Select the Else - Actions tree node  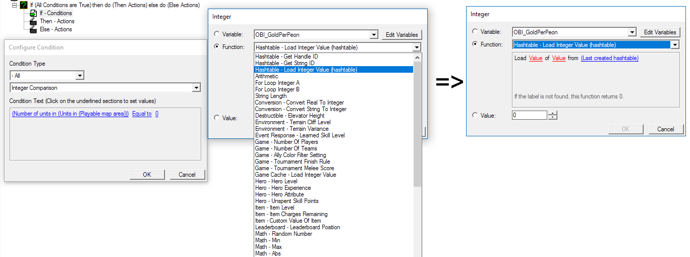coord(55,29)
